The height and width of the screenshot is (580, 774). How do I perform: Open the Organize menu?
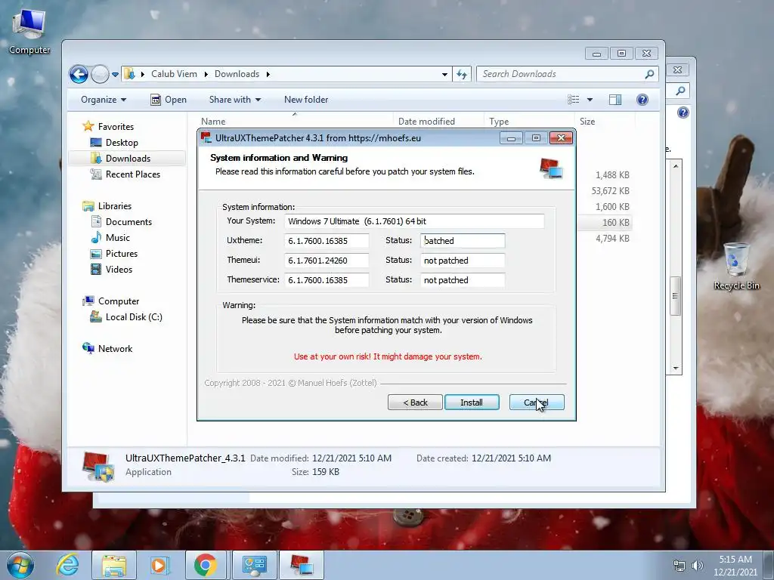(104, 100)
